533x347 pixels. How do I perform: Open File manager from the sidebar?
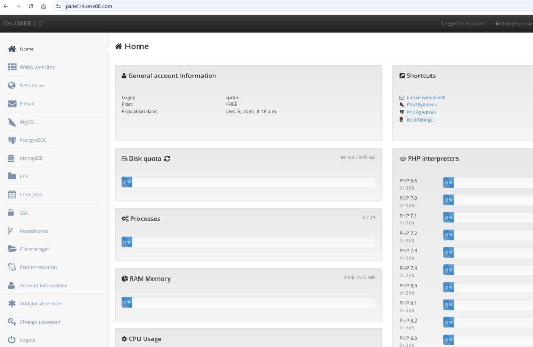pos(34,249)
